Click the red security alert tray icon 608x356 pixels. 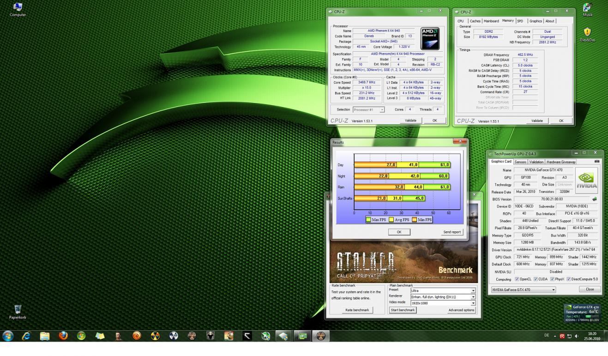(562, 336)
